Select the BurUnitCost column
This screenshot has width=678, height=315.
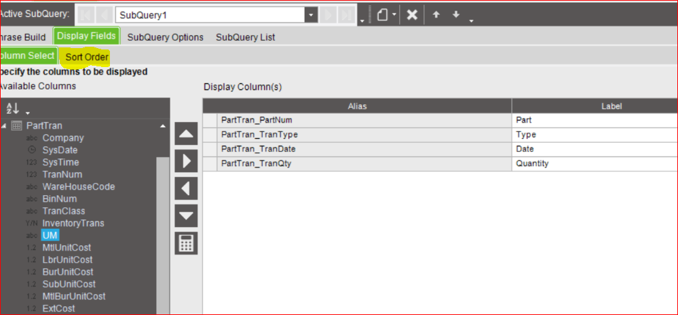tap(68, 272)
